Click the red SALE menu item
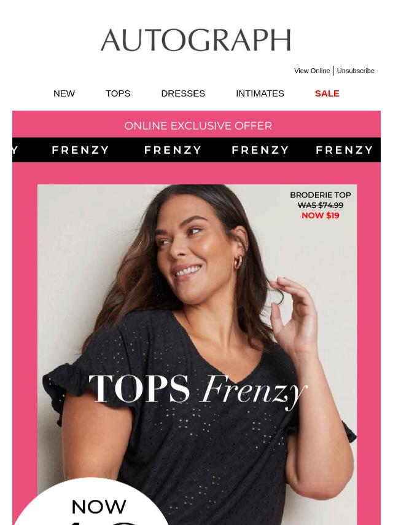393x525 pixels. pos(327,93)
